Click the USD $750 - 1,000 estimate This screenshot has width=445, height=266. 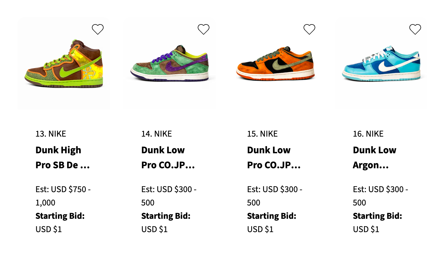[x=63, y=196]
